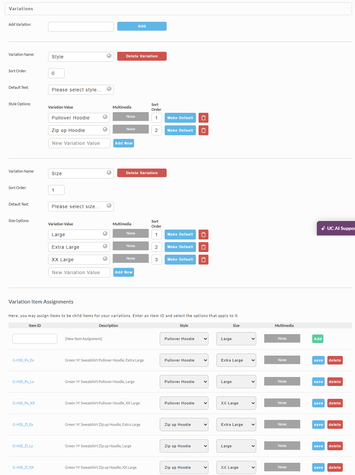Click New Variation Value field under Size options

coord(79,272)
